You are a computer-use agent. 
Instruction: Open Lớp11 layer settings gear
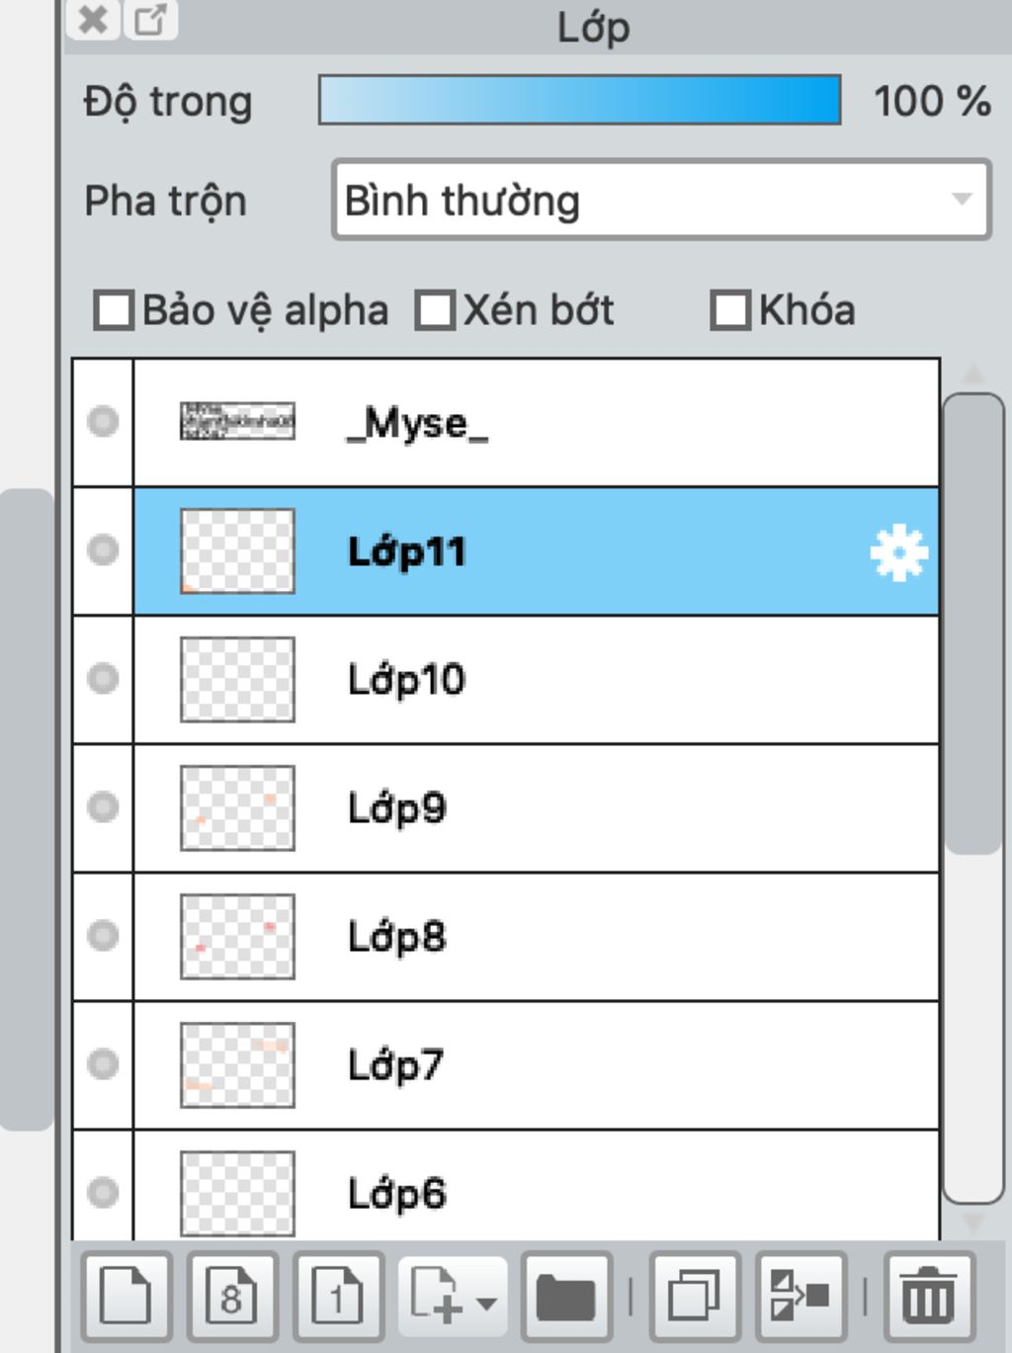898,552
